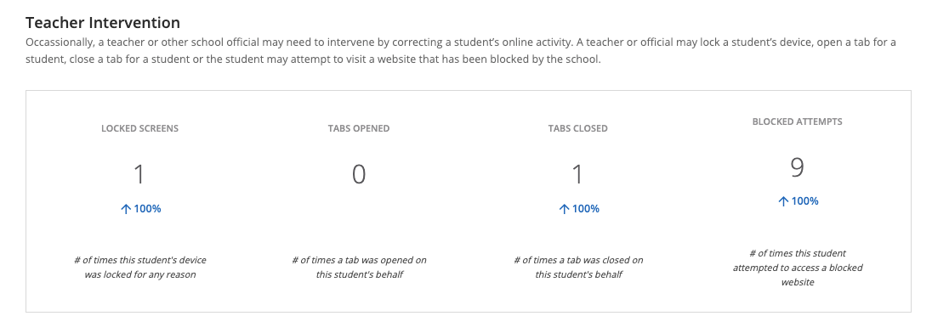Click the up arrow under Locked Screens
The width and height of the screenshot is (932, 333).
(x=125, y=209)
